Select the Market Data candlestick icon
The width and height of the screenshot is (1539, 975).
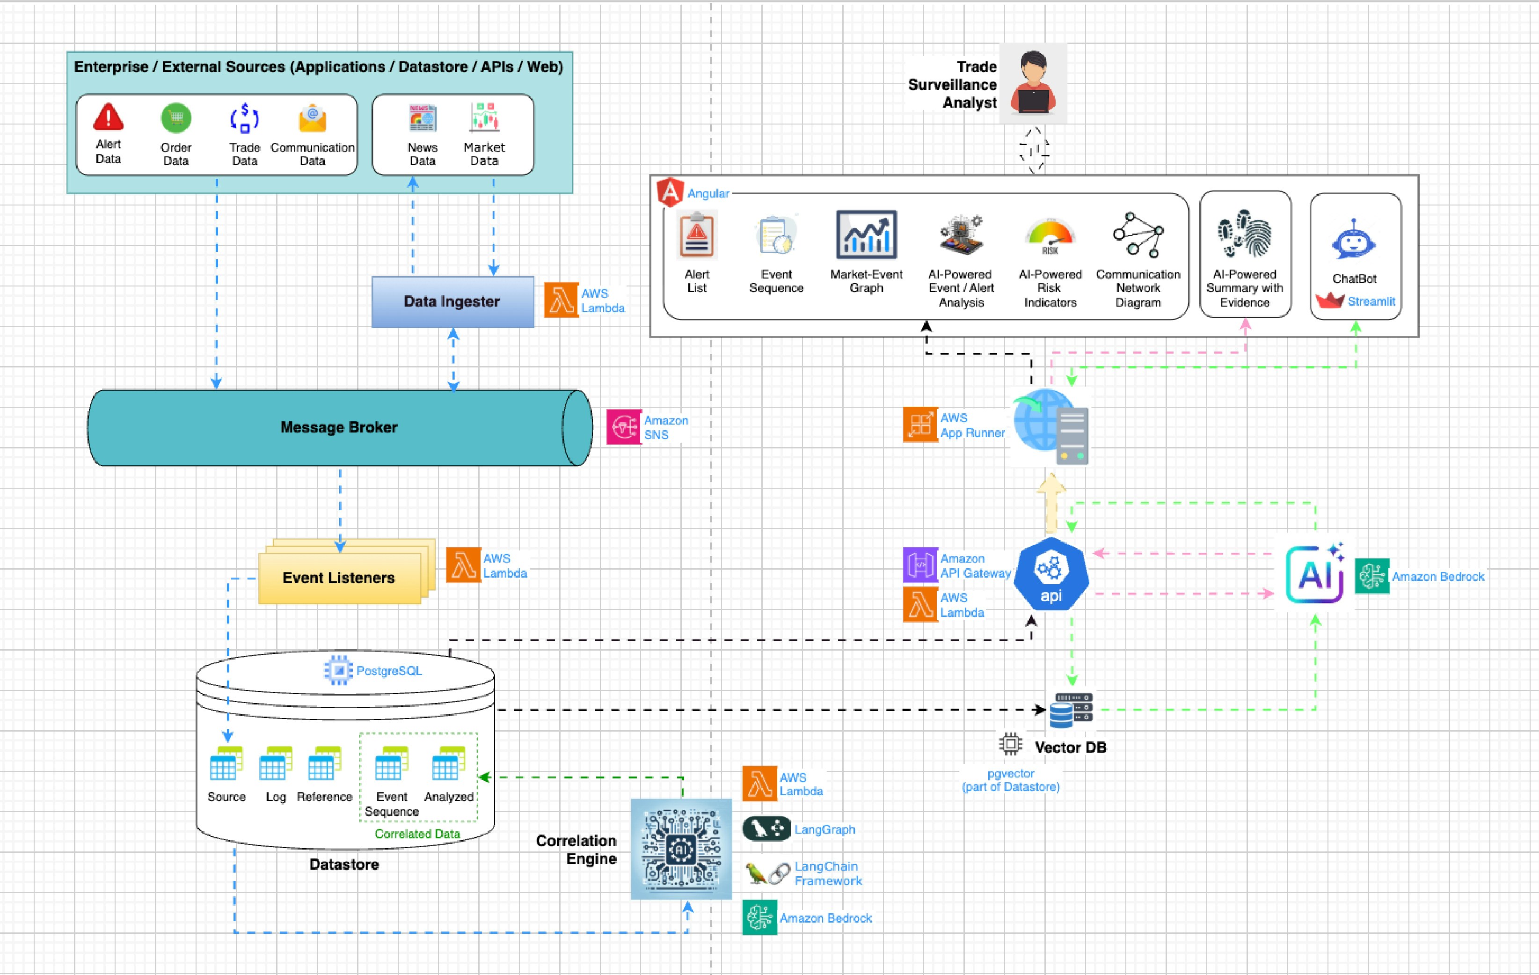coord(484,117)
